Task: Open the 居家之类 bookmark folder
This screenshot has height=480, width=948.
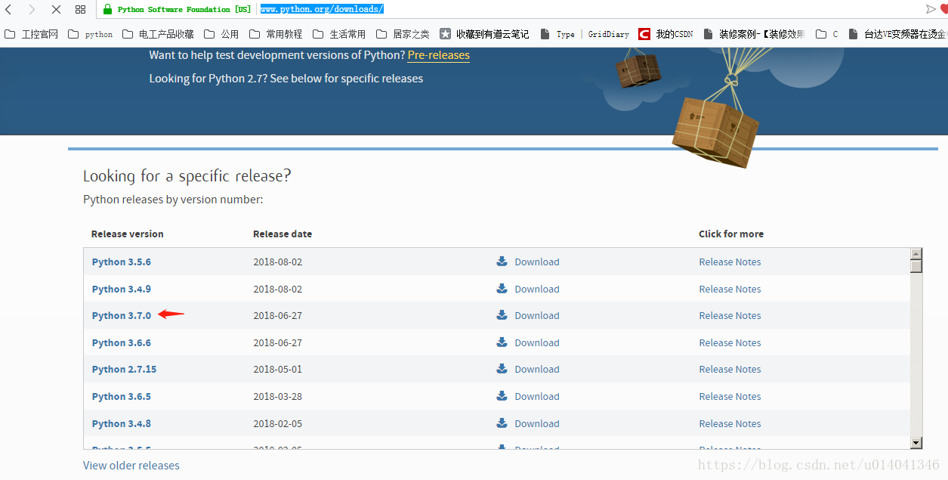Action: (x=403, y=34)
